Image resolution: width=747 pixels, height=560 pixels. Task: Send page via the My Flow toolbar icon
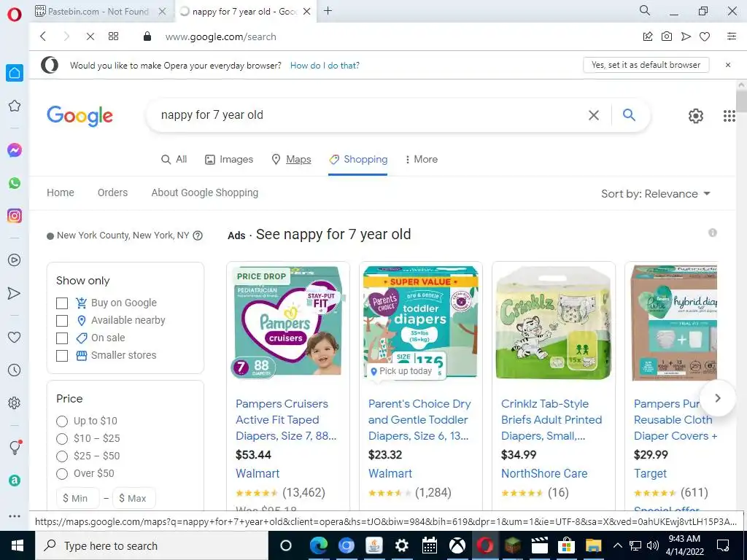[686, 36]
